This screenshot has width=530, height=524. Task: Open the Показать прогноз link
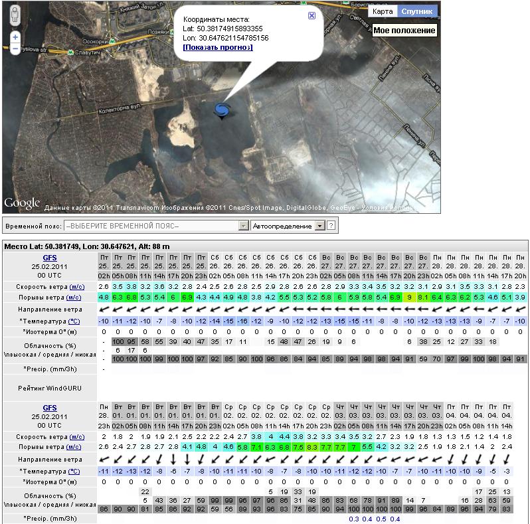click(218, 48)
